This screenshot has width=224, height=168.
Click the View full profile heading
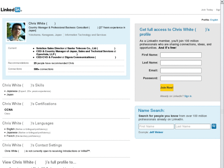pyautogui.click(x=39, y=162)
